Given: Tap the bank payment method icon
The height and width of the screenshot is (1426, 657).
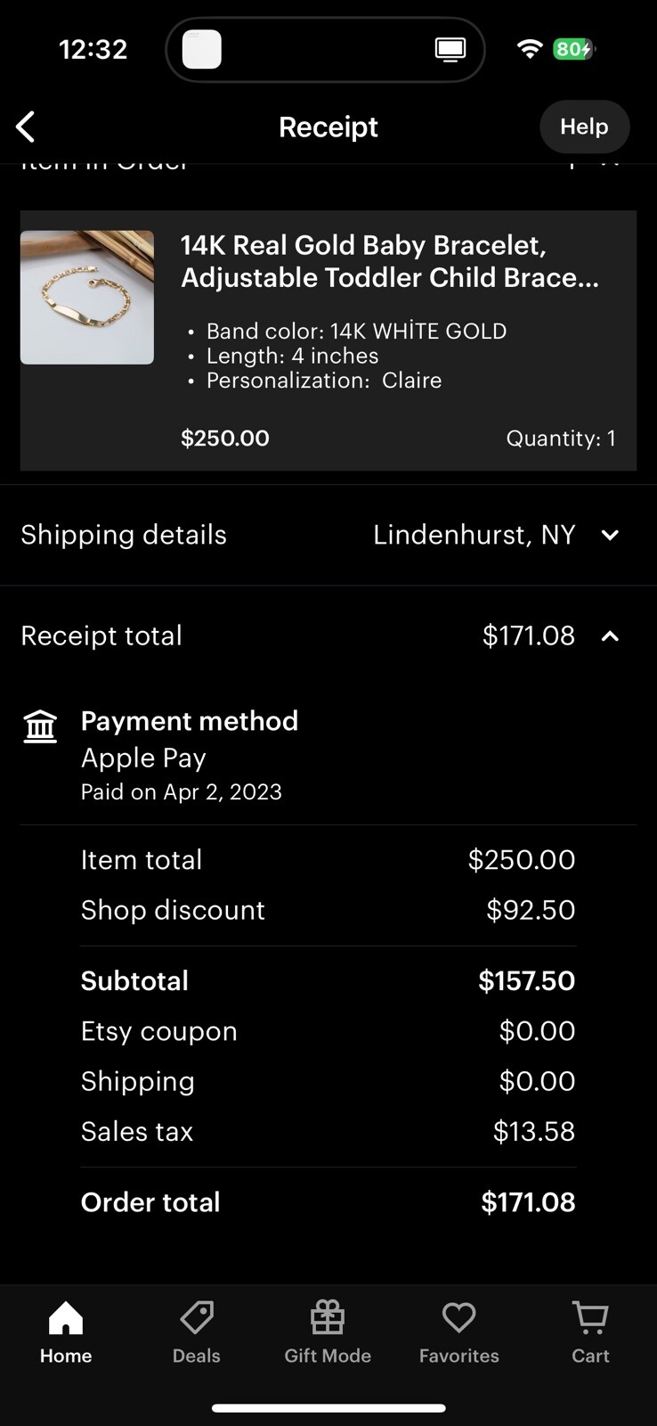Looking at the screenshot, I should coord(40,726).
